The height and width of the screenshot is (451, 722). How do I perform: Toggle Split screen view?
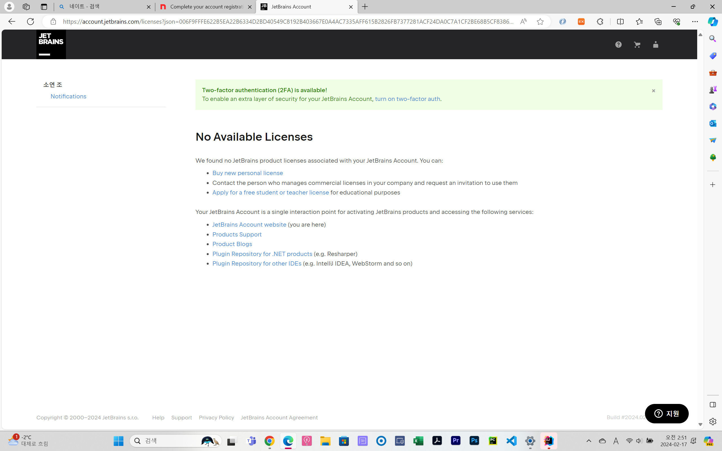(620, 21)
